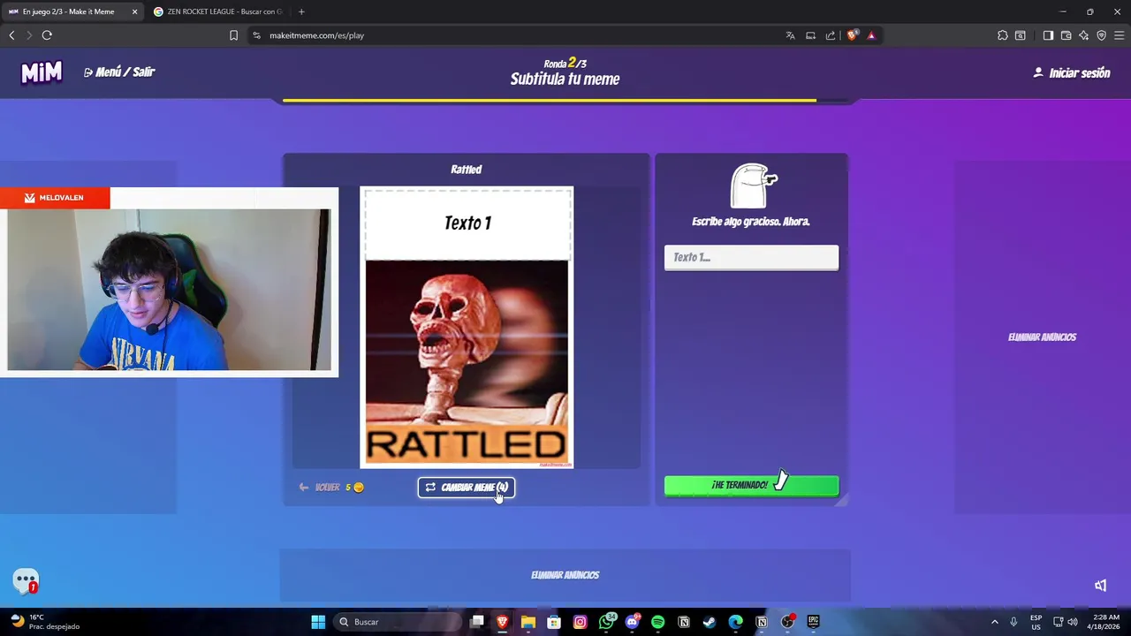Focus the Texto 1 input field
Viewport: 1131px width, 636px height.
751,257
